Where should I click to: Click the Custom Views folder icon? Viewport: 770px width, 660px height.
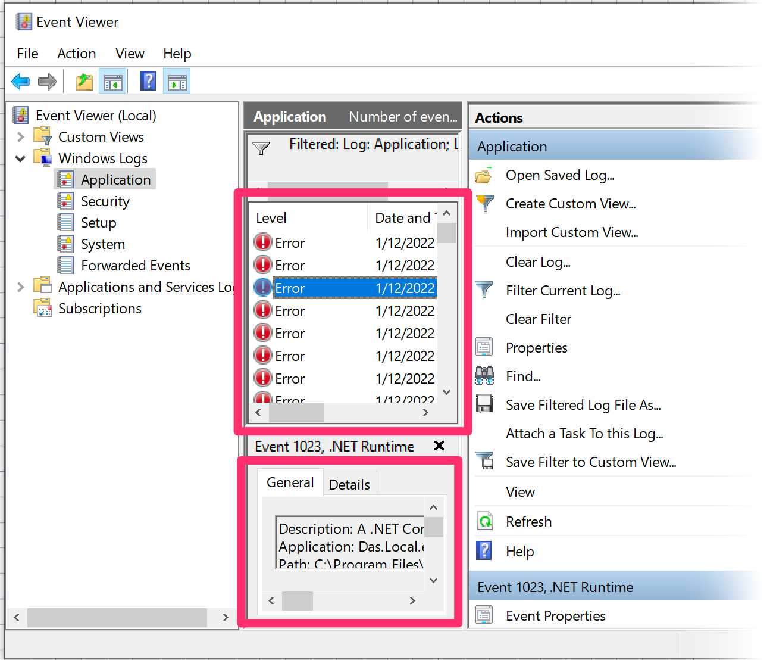(43, 136)
